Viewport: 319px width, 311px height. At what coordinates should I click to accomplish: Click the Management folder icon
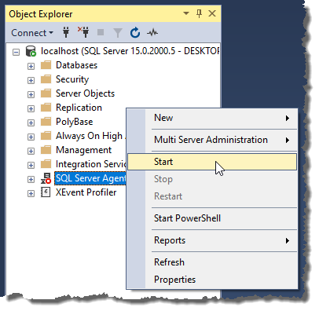click(46, 150)
